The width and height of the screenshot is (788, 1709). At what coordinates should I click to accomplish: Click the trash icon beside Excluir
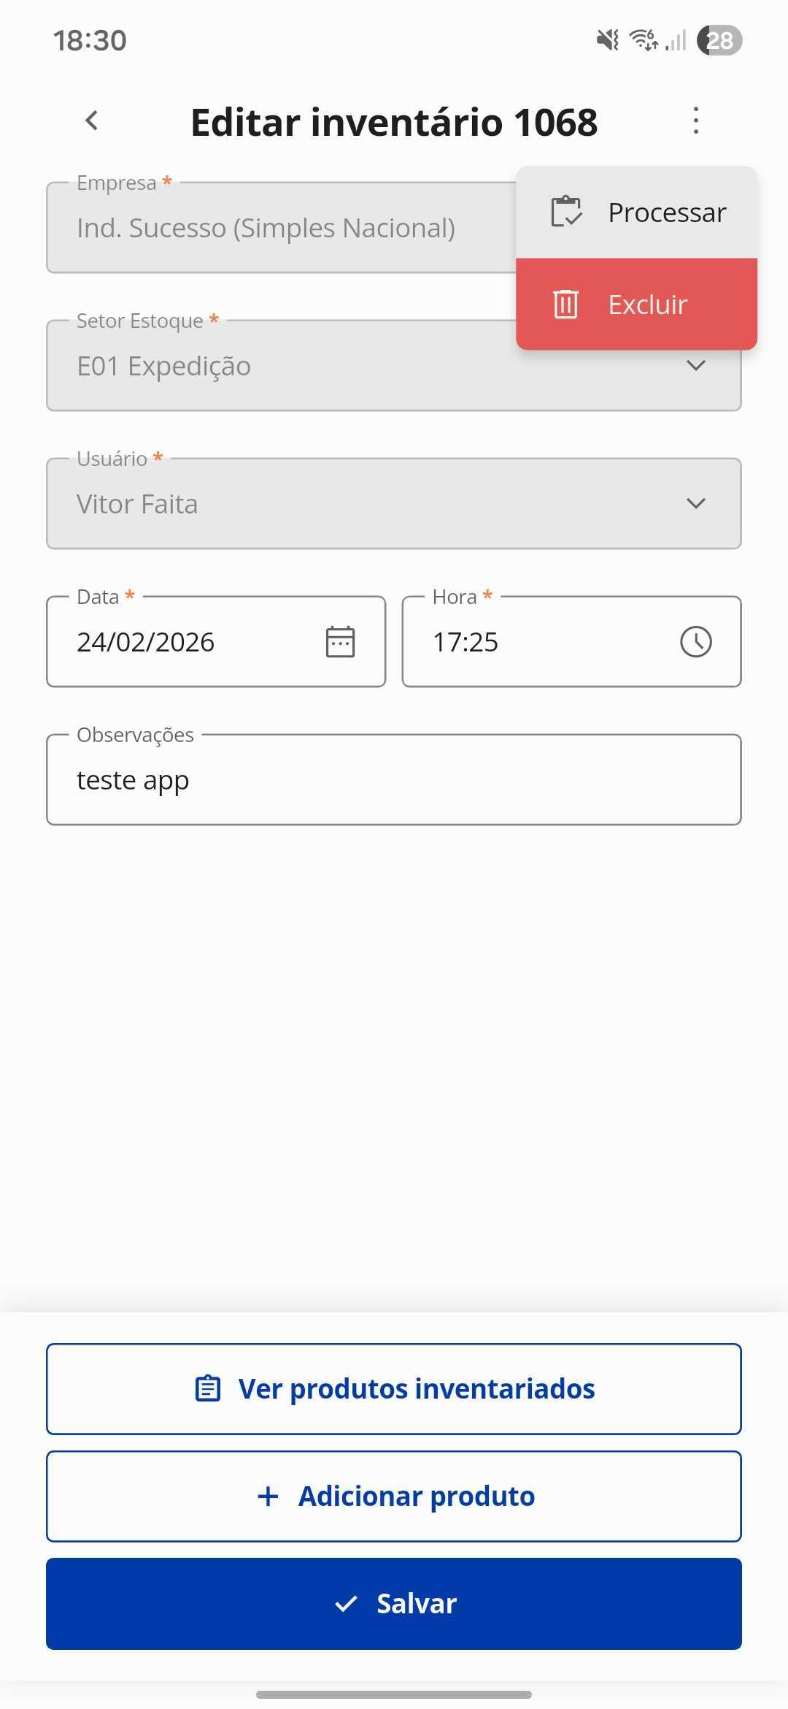pos(565,304)
